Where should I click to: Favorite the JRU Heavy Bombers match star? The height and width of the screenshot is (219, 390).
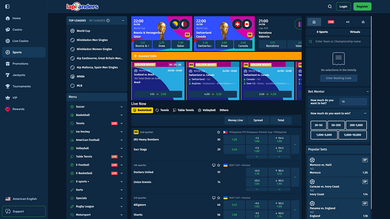coord(218,132)
